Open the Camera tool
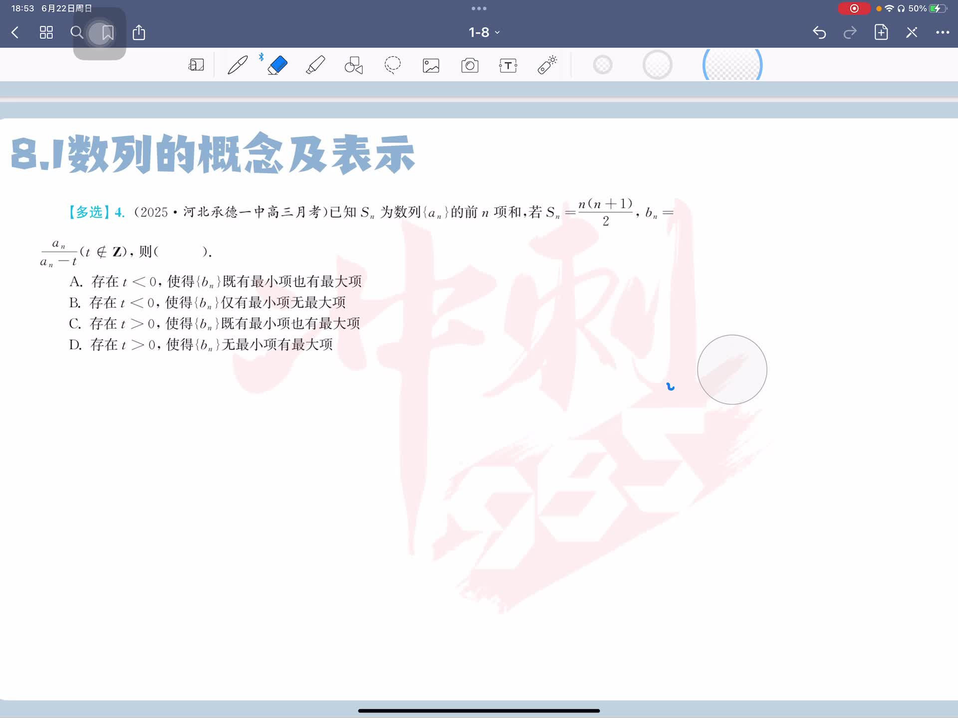The width and height of the screenshot is (958, 718). (470, 65)
